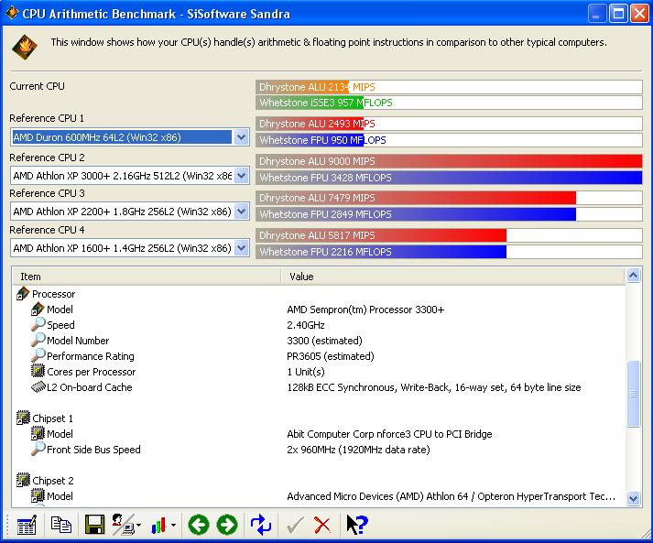Click the grey checkmark OK icon
The height and width of the screenshot is (543, 653).
(295, 525)
